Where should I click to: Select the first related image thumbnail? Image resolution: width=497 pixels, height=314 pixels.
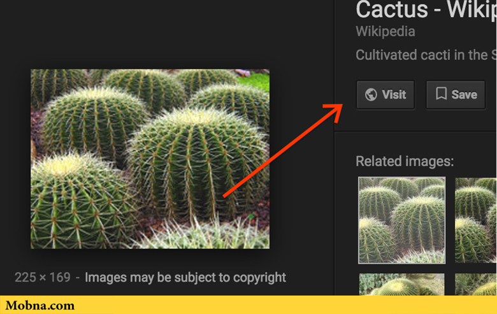tap(401, 220)
